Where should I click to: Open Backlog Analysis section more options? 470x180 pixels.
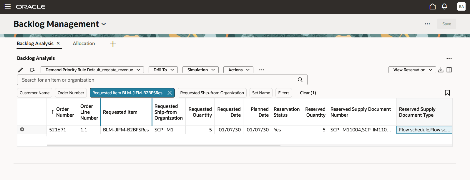(449, 59)
